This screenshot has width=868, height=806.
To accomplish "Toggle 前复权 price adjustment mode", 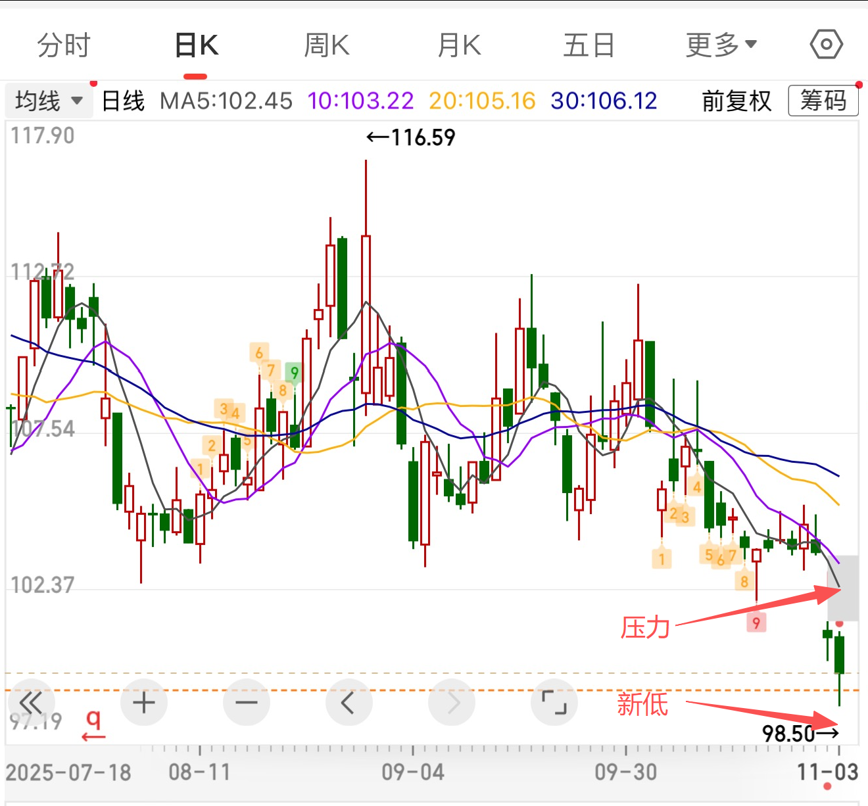I will [x=736, y=101].
